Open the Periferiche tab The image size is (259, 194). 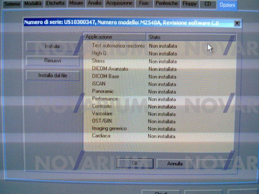click(x=166, y=4)
